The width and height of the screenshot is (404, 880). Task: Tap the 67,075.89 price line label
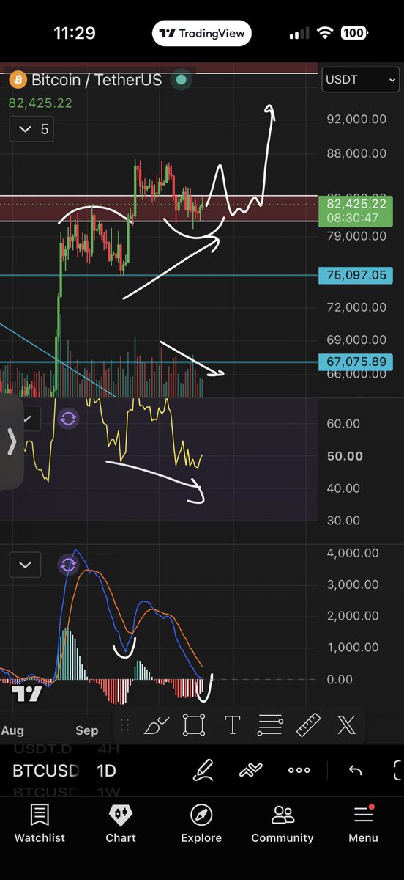point(356,362)
